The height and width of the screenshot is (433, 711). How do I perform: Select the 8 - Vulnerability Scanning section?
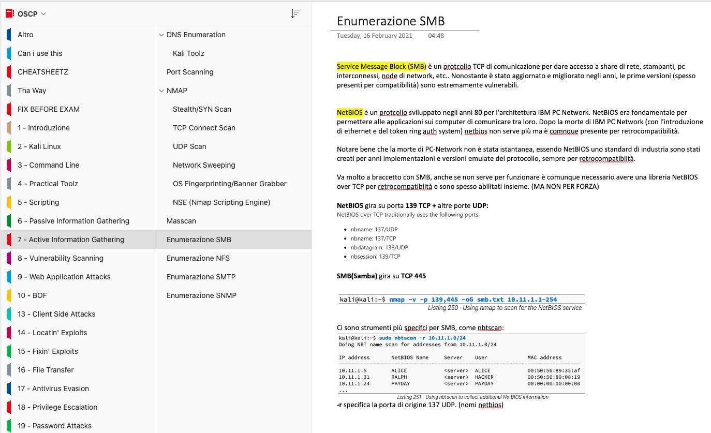pos(78,258)
